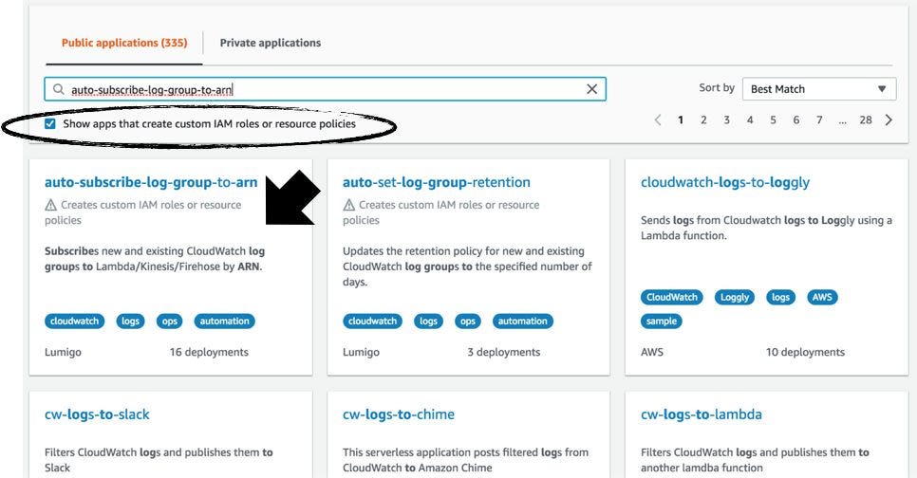Go to results page 3
917x478 pixels.
pos(727,119)
